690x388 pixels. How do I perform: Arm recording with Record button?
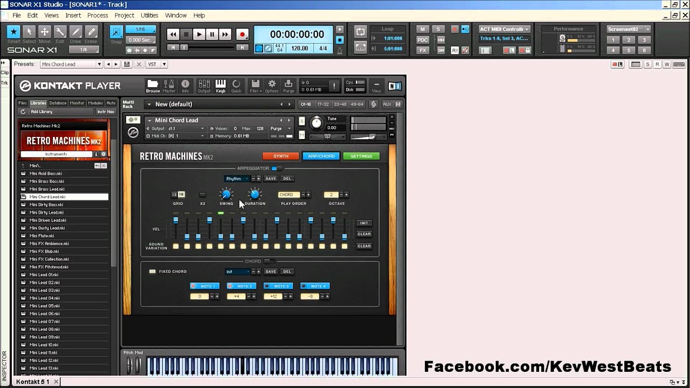pos(242,34)
